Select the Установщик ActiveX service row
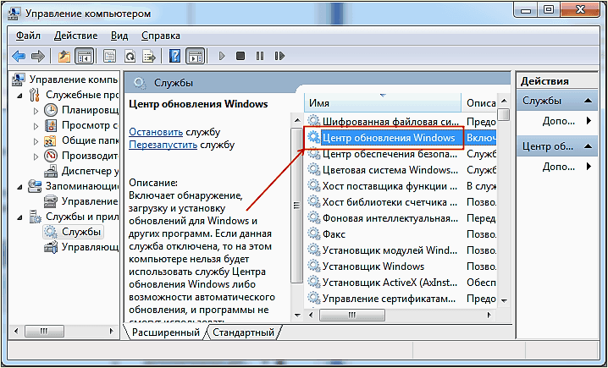This screenshot has width=608, height=368. tap(401, 282)
